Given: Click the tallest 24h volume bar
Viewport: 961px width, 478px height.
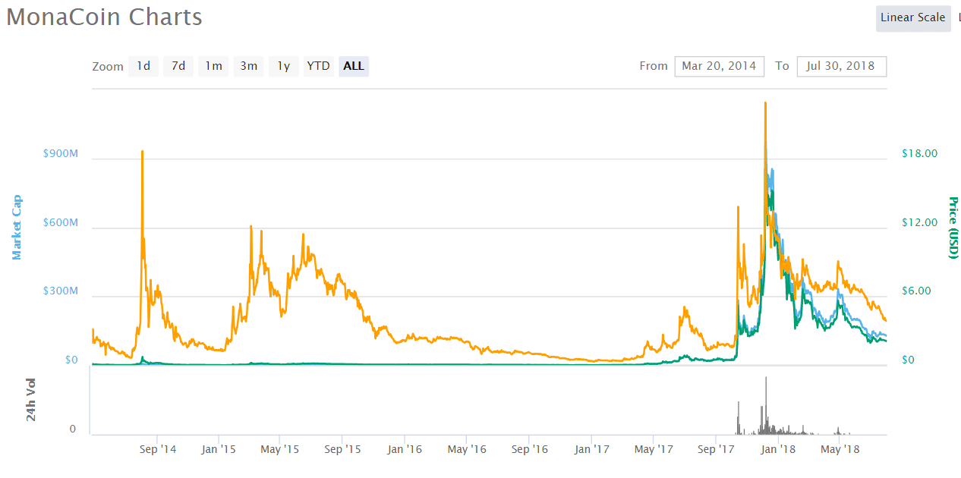Looking at the screenshot, I should (765, 406).
